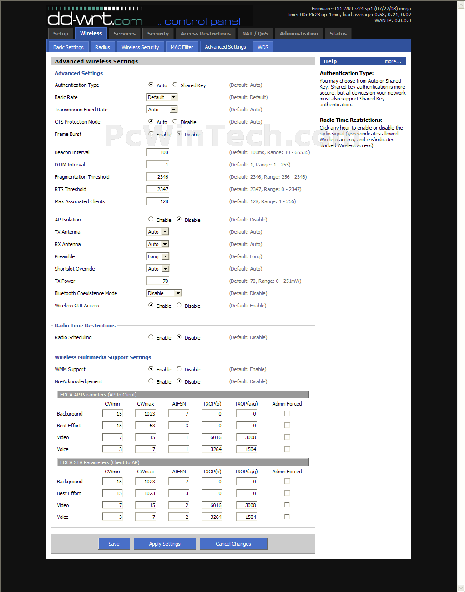Set CTS Protection Mode to Disable
This screenshot has width=465, height=592.
[x=175, y=121]
